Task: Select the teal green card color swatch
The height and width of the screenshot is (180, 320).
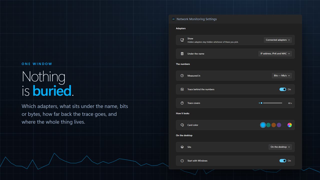Action: click(268, 125)
